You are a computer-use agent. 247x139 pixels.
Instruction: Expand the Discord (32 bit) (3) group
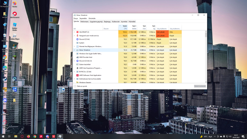pyautogui.click(x=74, y=61)
